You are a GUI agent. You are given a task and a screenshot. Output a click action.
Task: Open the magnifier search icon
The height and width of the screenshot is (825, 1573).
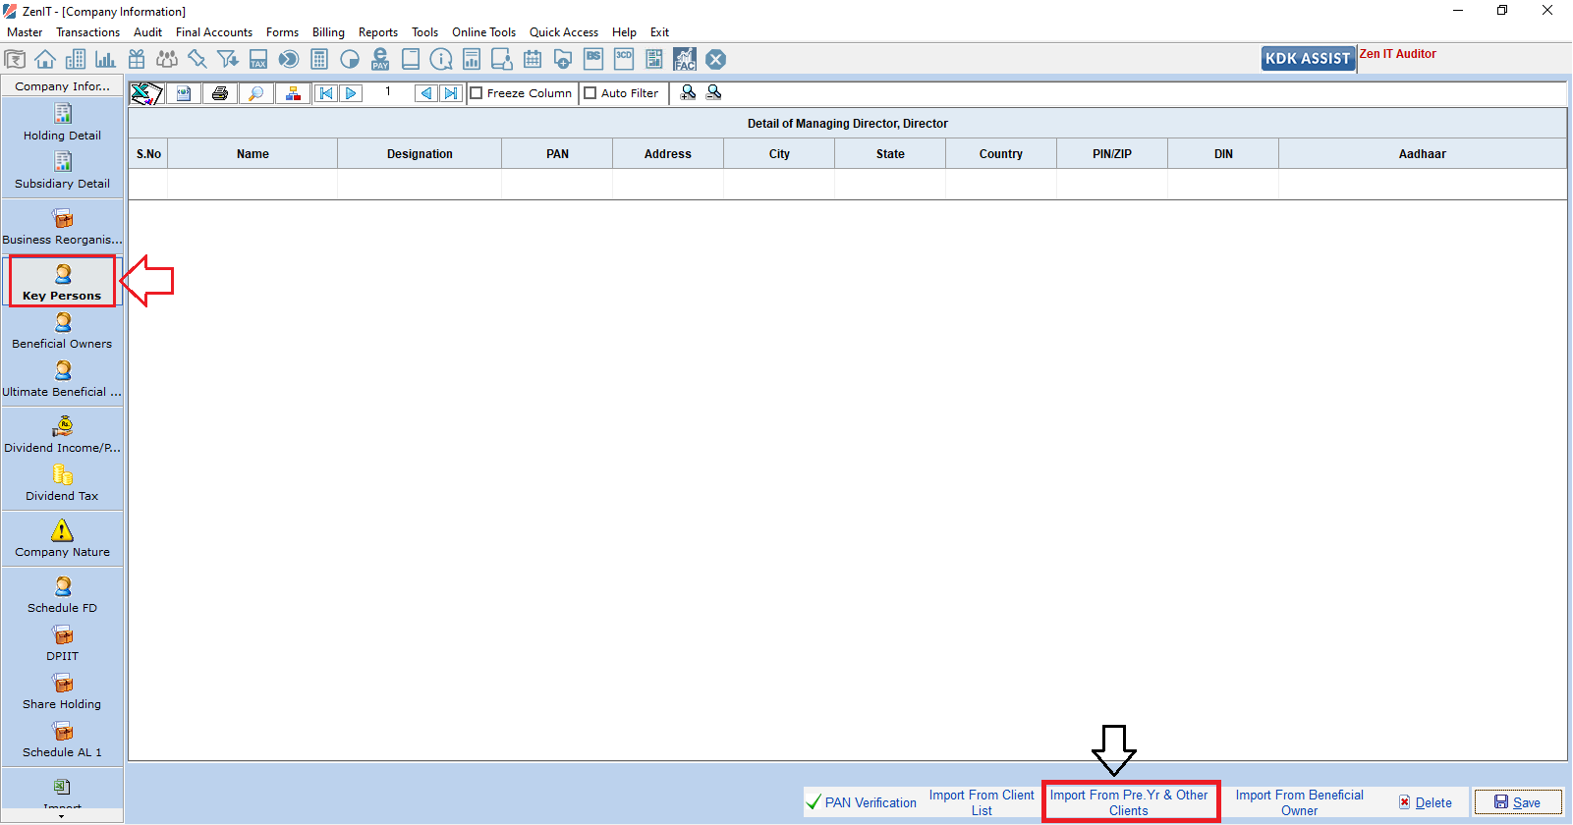click(256, 93)
